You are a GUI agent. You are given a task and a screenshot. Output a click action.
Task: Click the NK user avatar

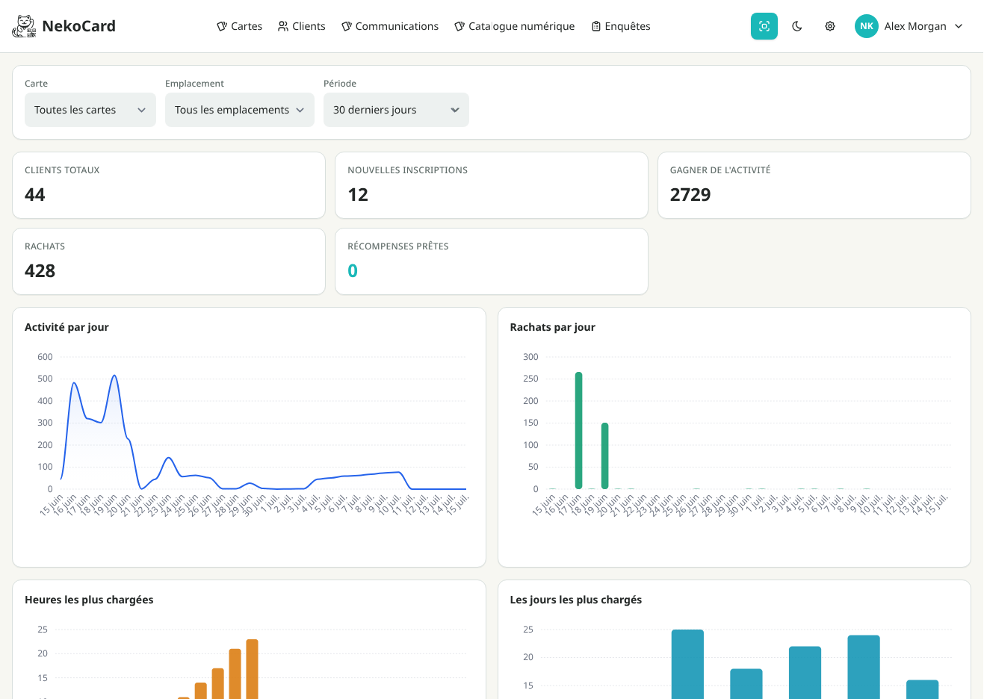[867, 26]
